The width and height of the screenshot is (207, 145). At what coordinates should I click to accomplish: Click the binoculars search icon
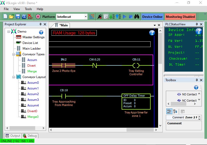(137, 17)
